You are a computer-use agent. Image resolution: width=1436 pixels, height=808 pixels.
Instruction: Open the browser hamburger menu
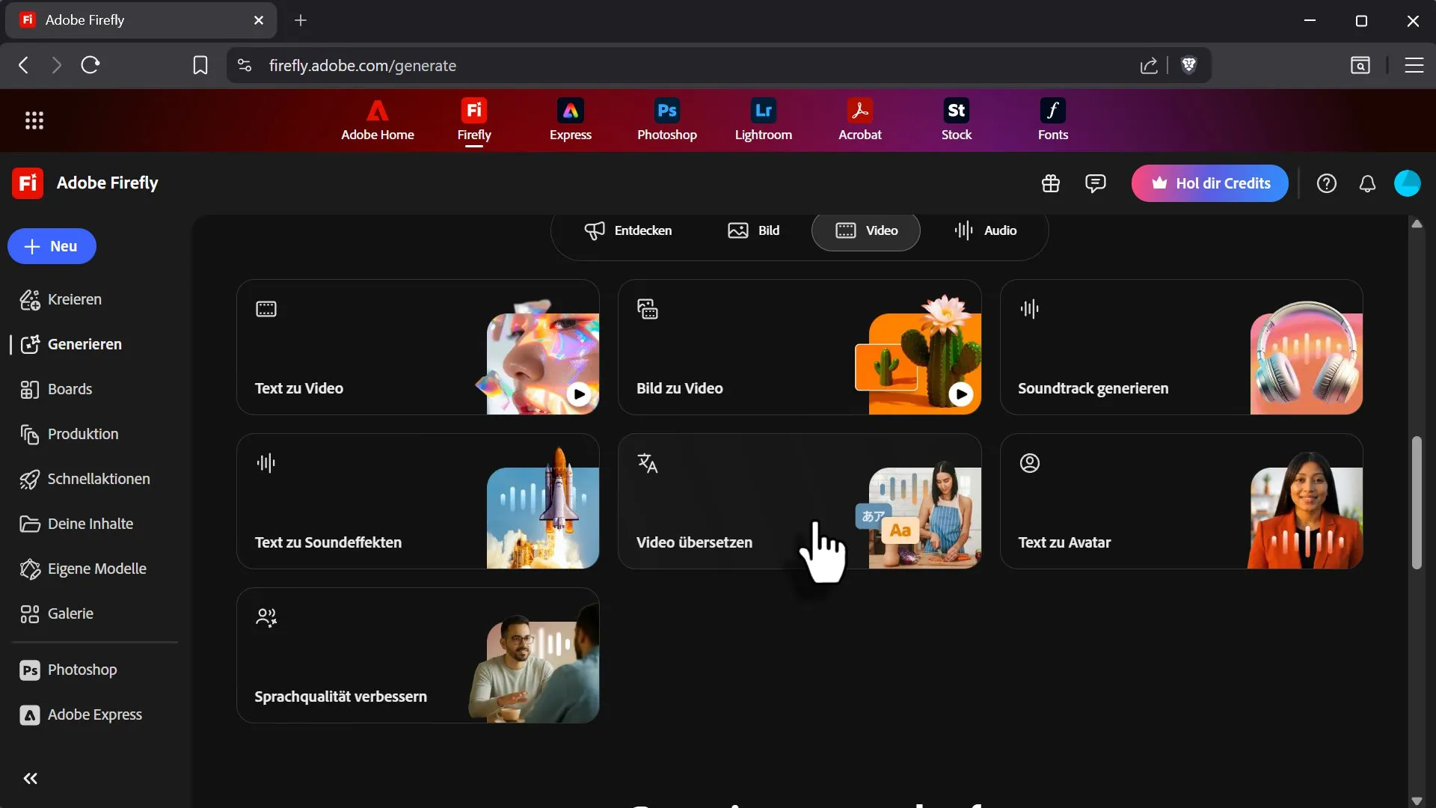pyautogui.click(x=1414, y=66)
